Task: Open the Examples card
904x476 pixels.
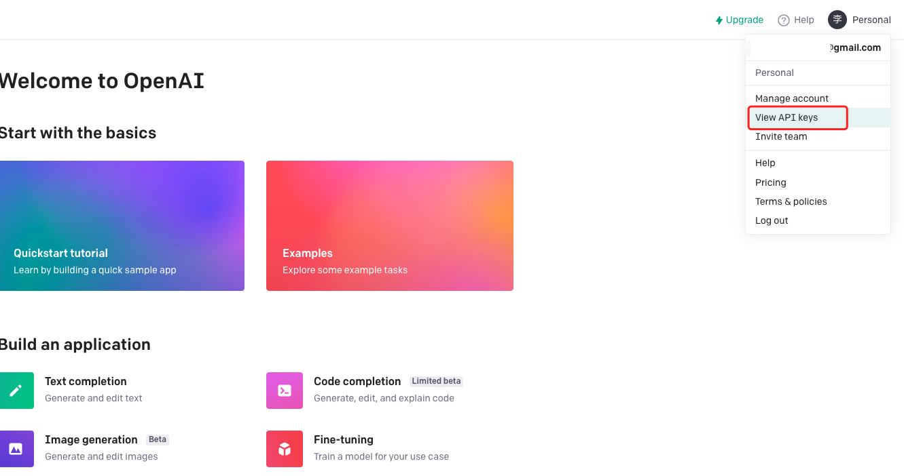Action: click(390, 226)
